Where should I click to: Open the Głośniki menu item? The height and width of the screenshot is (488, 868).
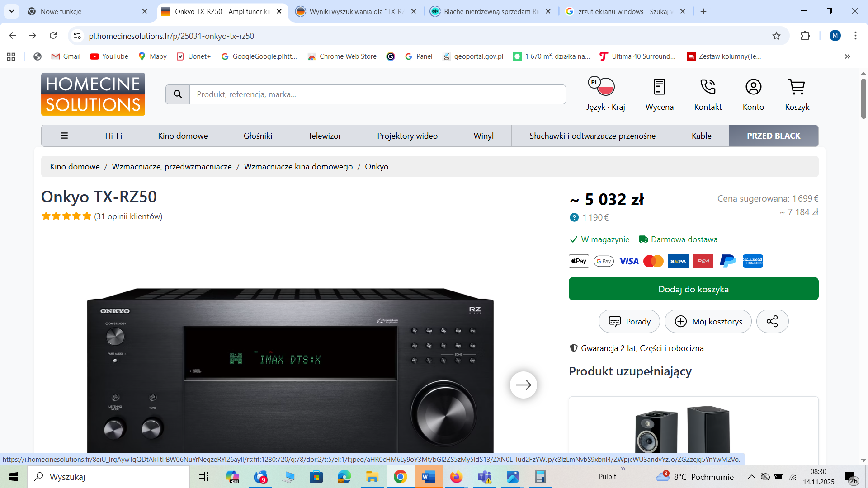[x=258, y=136]
